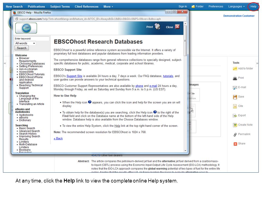The width and height of the screenshot is (262, 197).
Task: Open Reaching Technical Support topic
Action: tap(31, 87)
